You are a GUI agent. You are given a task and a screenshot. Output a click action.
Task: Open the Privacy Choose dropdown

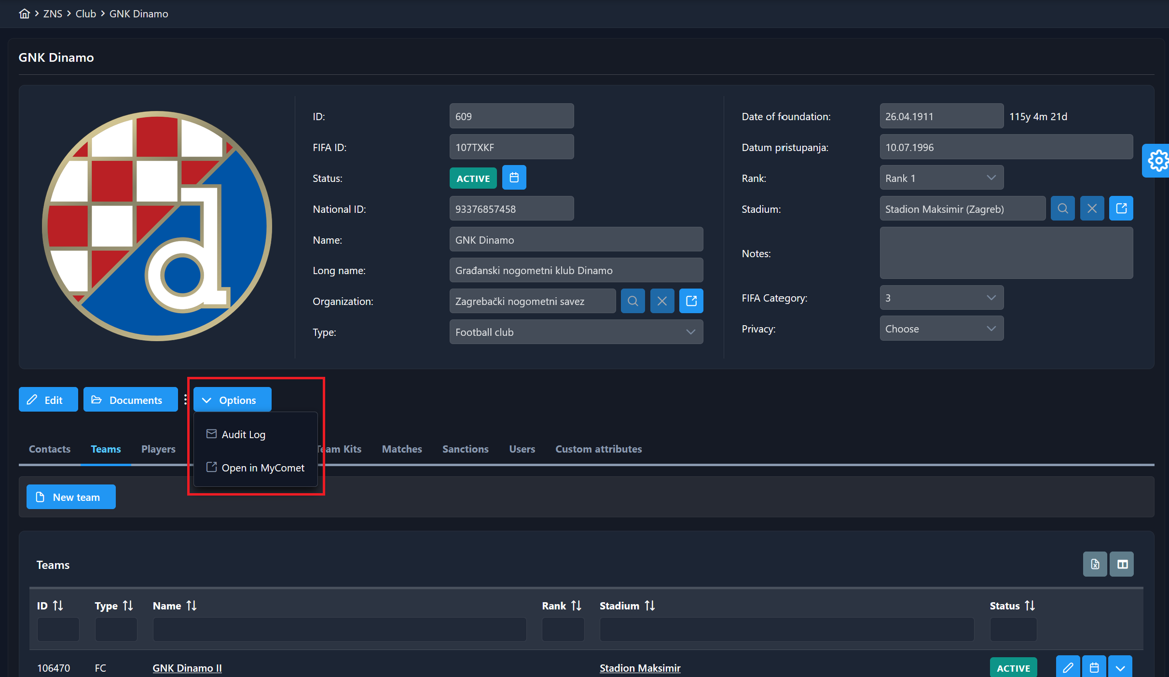[941, 329]
